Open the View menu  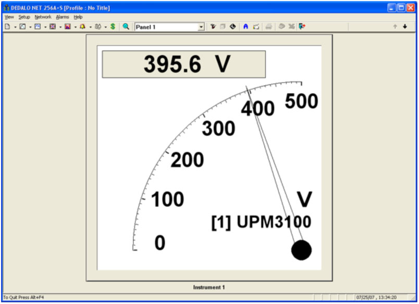[x=9, y=17]
